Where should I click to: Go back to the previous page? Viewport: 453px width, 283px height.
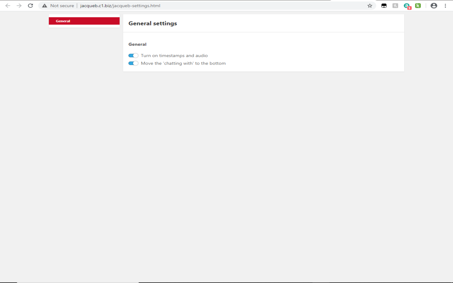8,6
